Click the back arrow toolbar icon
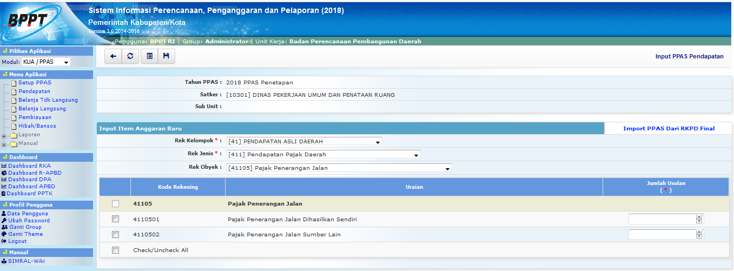The height and width of the screenshot is (271, 734). 113,56
